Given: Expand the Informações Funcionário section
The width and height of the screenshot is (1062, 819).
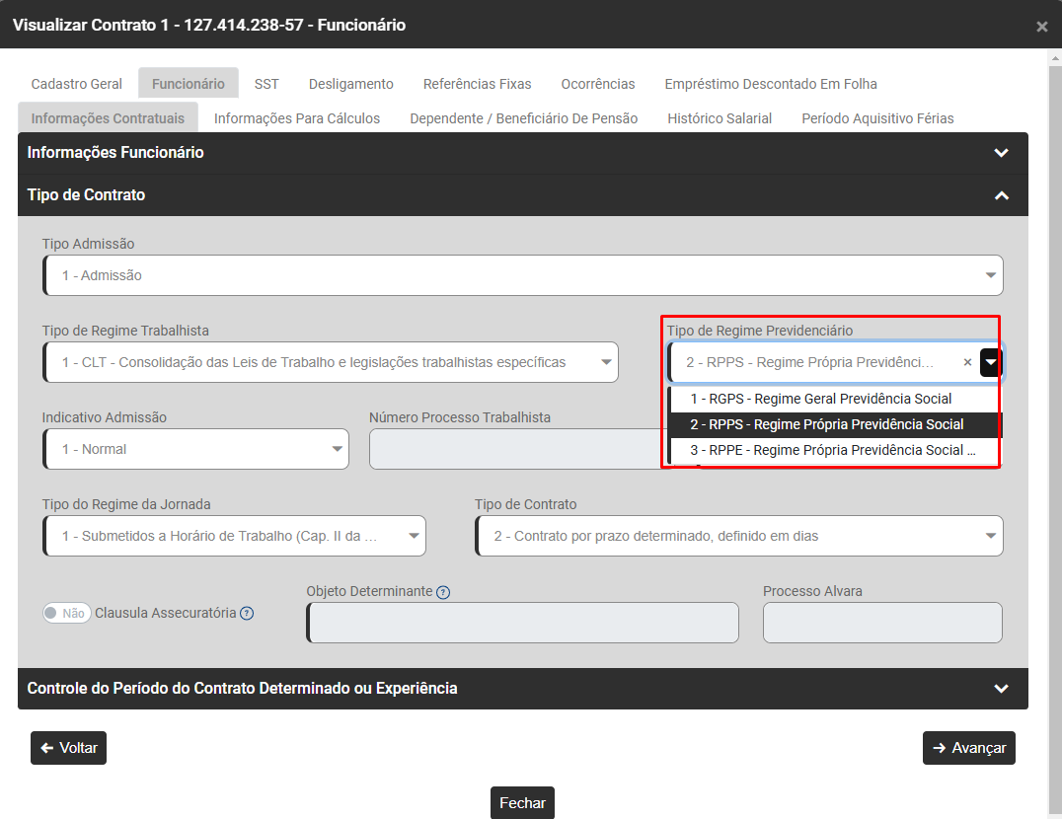Looking at the screenshot, I should [x=1001, y=153].
